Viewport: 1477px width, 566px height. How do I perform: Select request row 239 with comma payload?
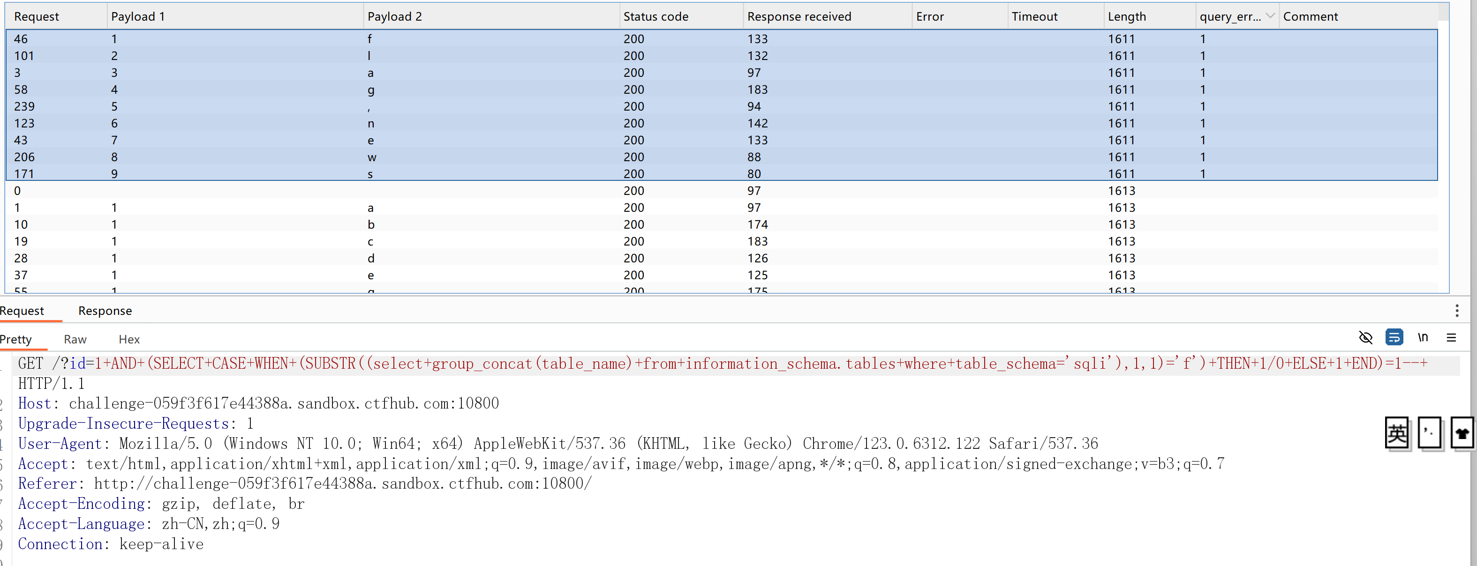click(721, 106)
